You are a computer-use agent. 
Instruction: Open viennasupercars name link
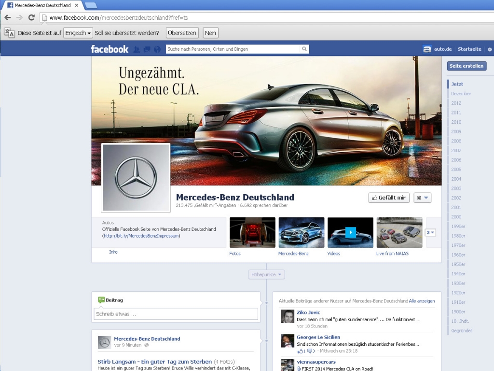click(x=316, y=362)
